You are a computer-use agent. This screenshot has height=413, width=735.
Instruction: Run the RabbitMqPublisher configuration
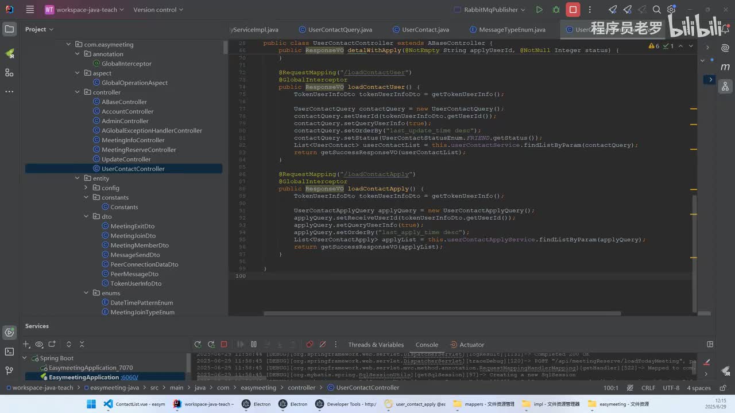tap(539, 10)
